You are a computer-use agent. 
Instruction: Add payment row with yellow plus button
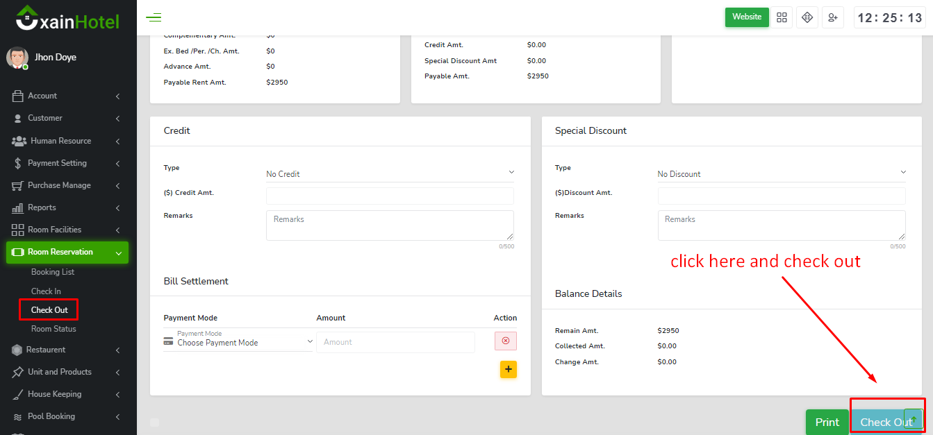point(508,369)
